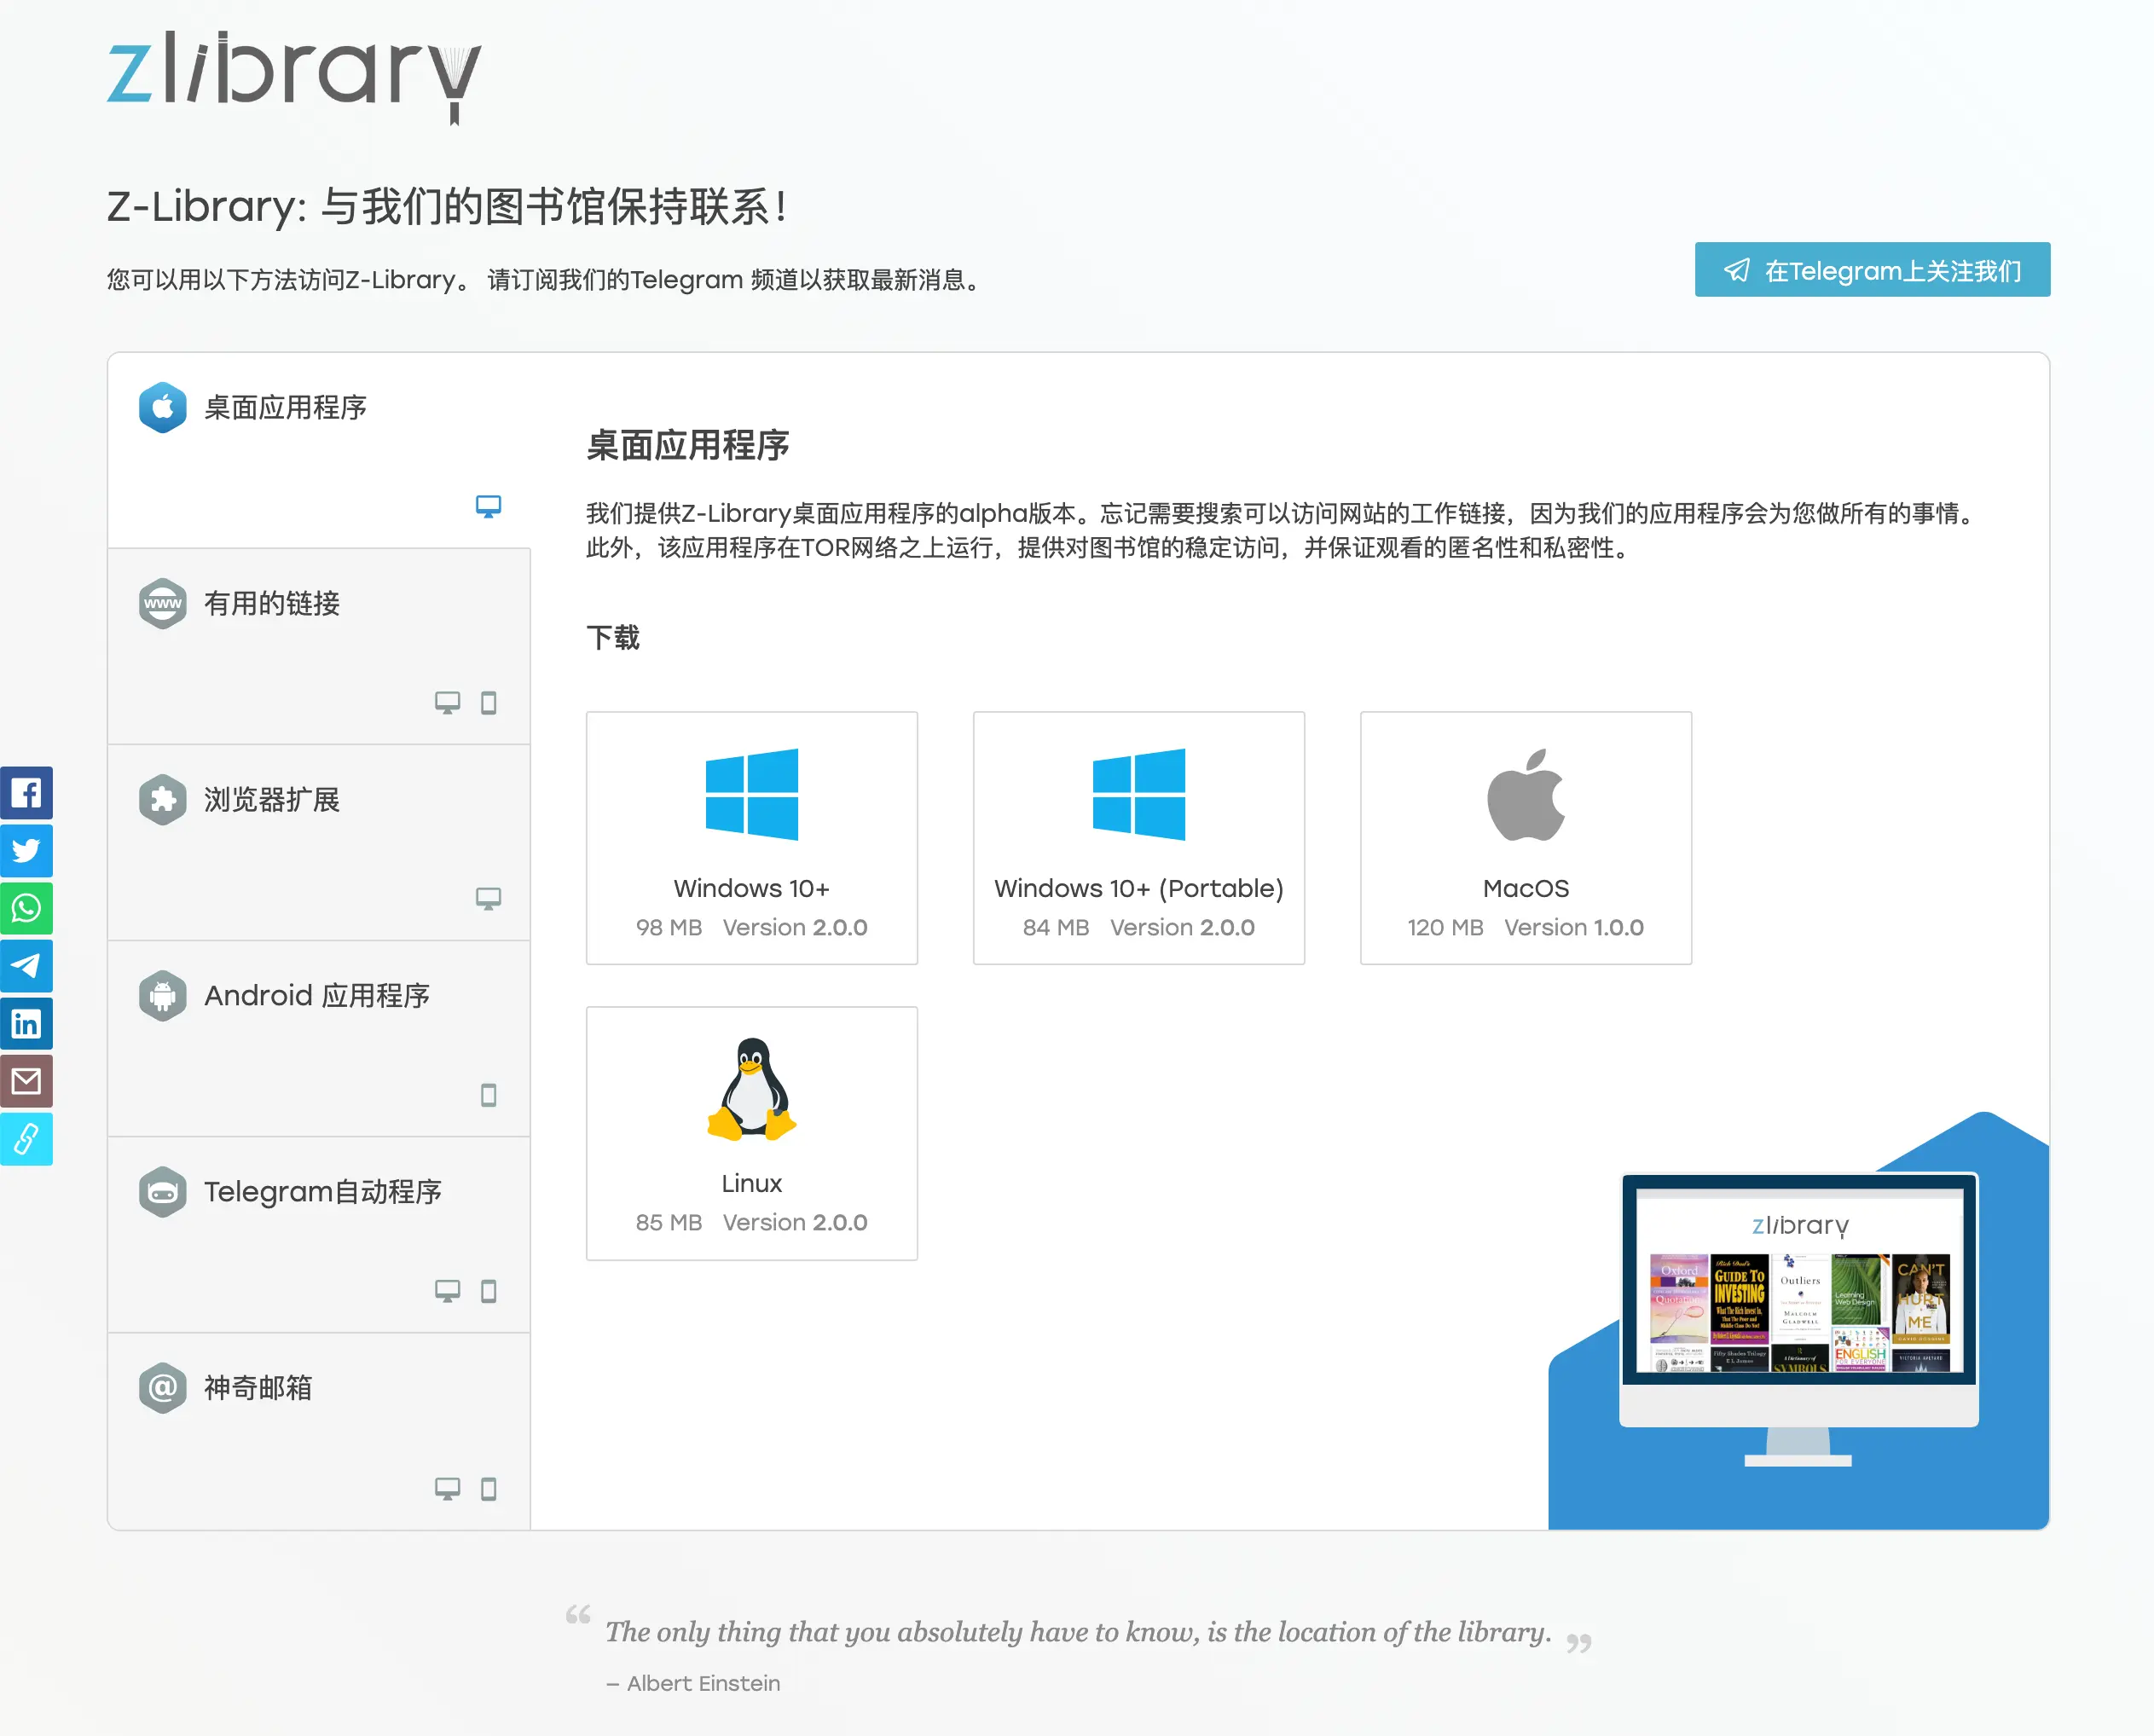Open the 浏览器扩展 sidebar tab
The image size is (2154, 1736).
pyautogui.click(x=319, y=842)
